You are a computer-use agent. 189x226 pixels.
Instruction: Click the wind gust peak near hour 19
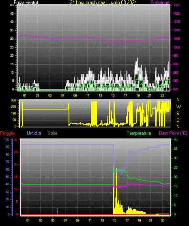click(138, 59)
